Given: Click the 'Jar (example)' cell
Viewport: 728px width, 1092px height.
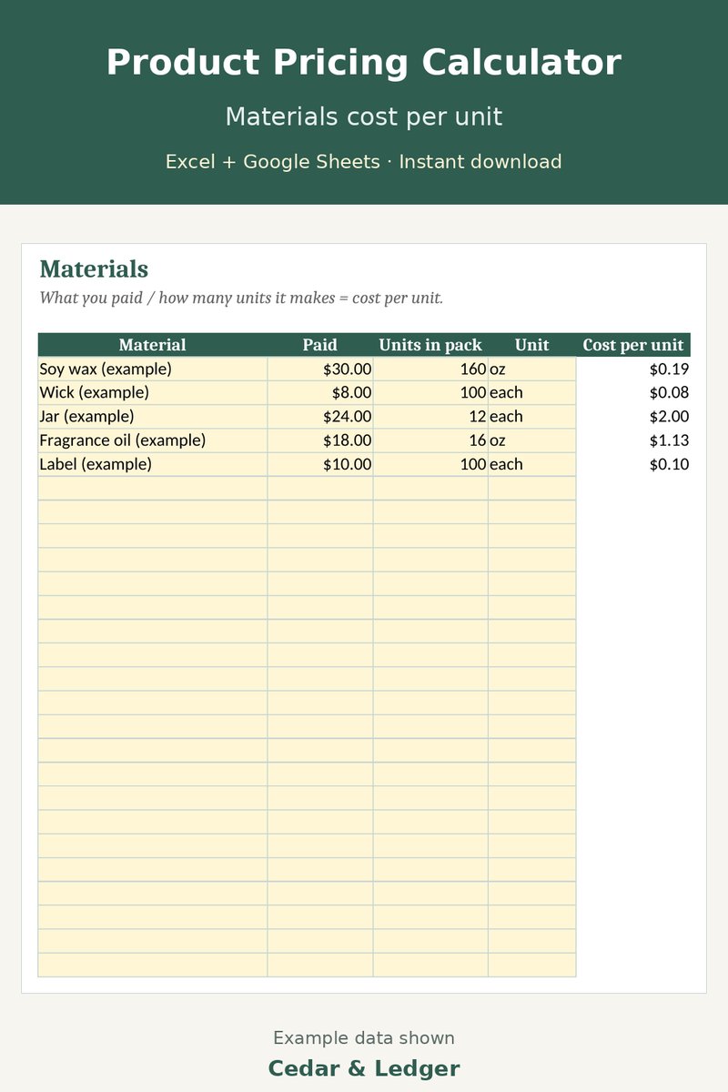Looking at the screenshot, I should point(153,417).
